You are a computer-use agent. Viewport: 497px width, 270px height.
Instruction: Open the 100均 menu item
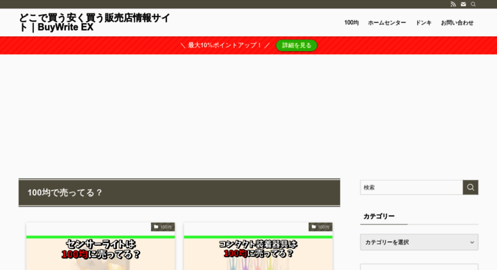pyautogui.click(x=351, y=23)
